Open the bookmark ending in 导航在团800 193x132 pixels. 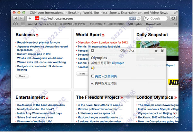click(107, 24)
